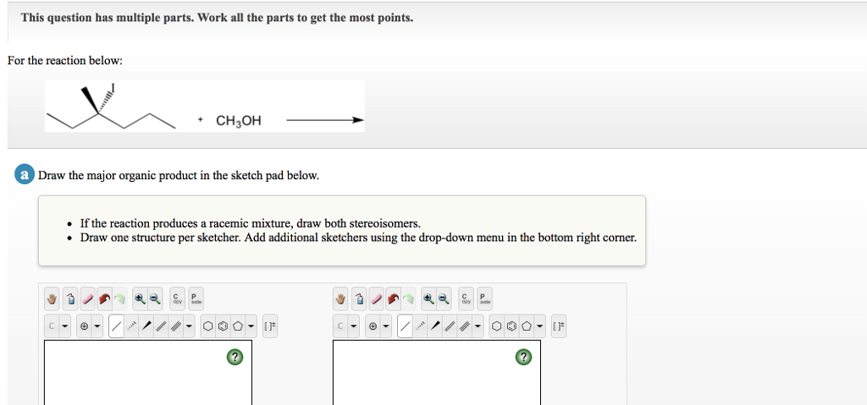Click the reaction scheme image with CH3OH
This screenshot has height=405, width=867.
point(205,106)
